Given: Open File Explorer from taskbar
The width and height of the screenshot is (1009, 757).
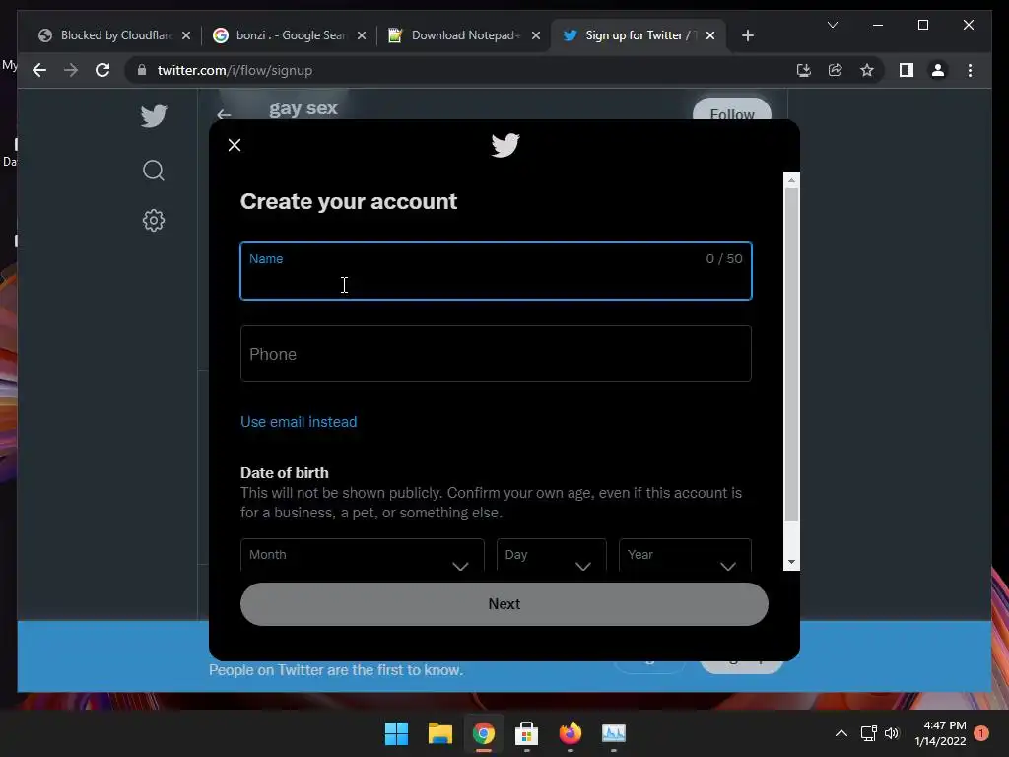Looking at the screenshot, I should (x=440, y=733).
